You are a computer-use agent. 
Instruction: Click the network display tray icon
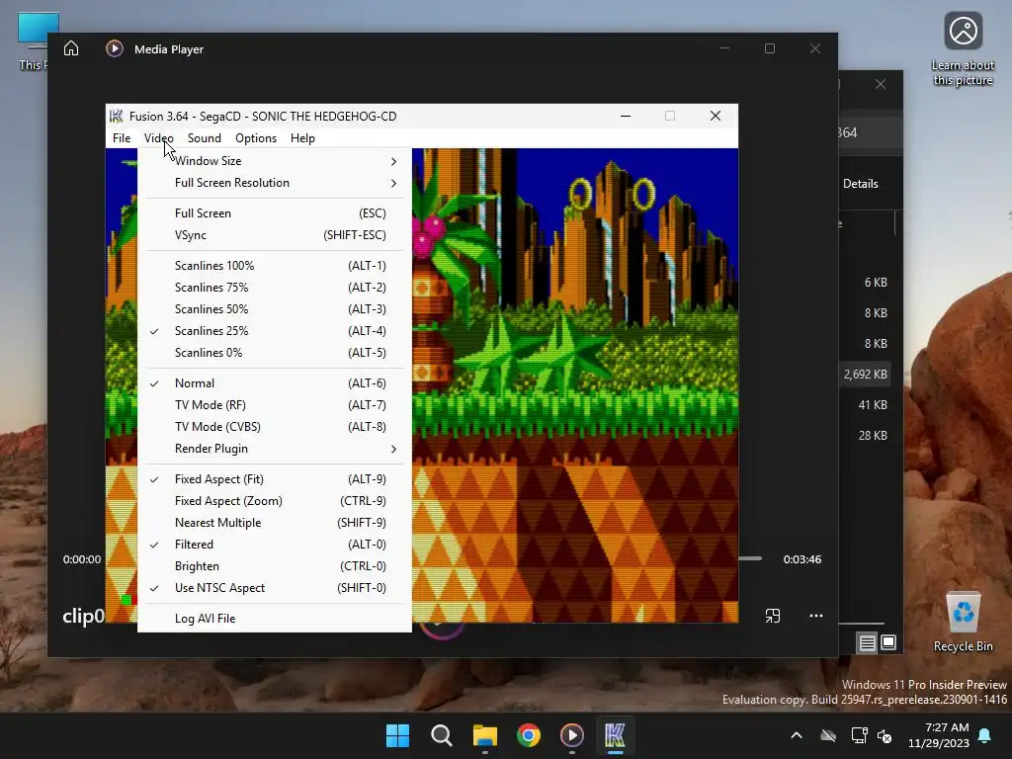tap(859, 735)
